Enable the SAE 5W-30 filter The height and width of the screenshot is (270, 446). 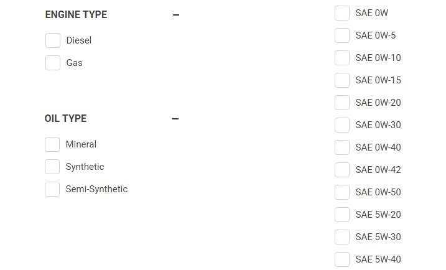(x=342, y=237)
